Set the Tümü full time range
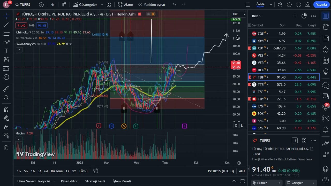The height and width of the screenshot is (186, 331). point(83,171)
